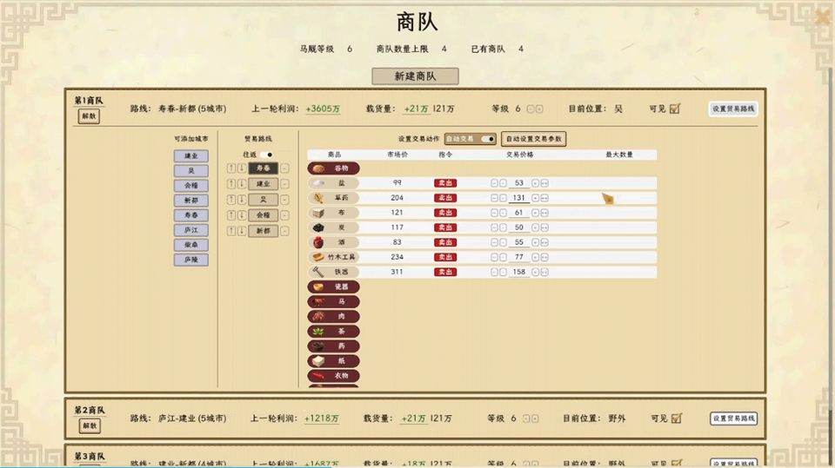Click the 竹木工具 item icon

[318, 257]
